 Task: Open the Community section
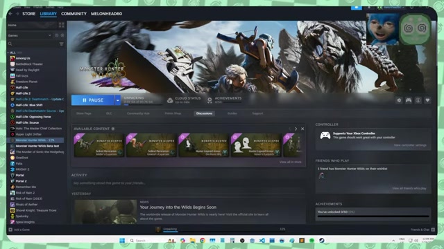coord(74,14)
